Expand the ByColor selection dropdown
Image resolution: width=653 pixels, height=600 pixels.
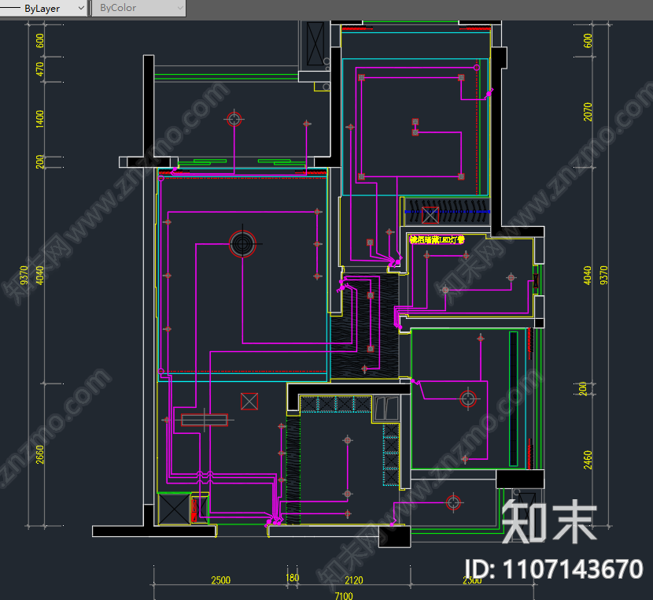[138, 8]
